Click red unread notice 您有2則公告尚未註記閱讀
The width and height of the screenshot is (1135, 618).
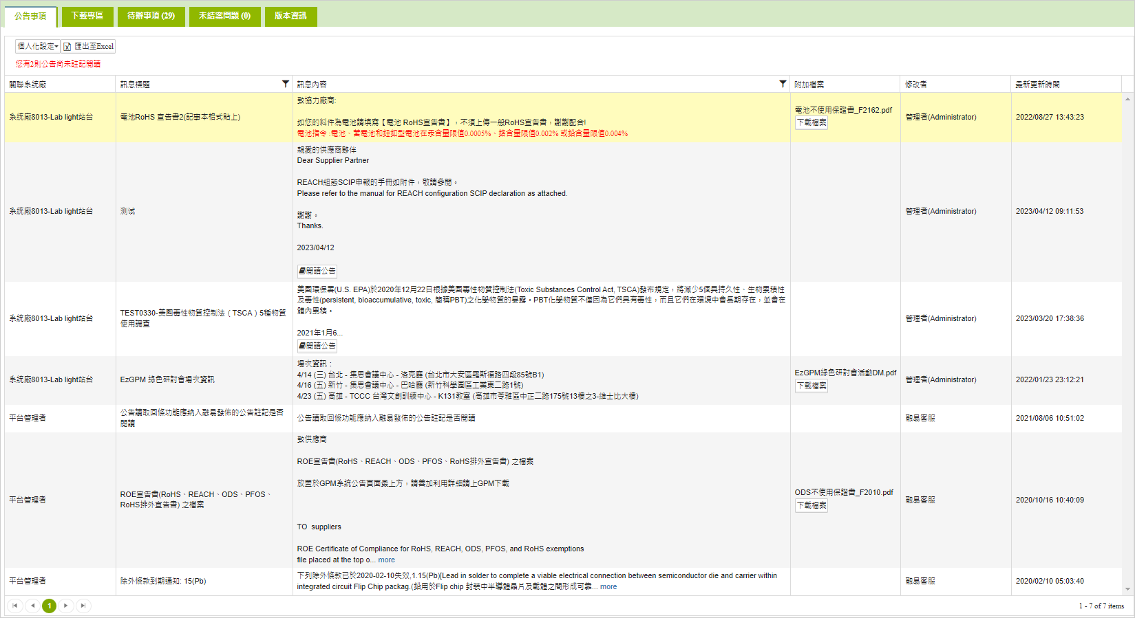point(58,63)
